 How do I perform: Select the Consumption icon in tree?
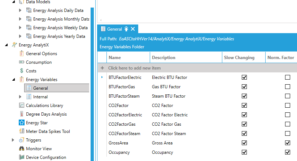point(22,62)
